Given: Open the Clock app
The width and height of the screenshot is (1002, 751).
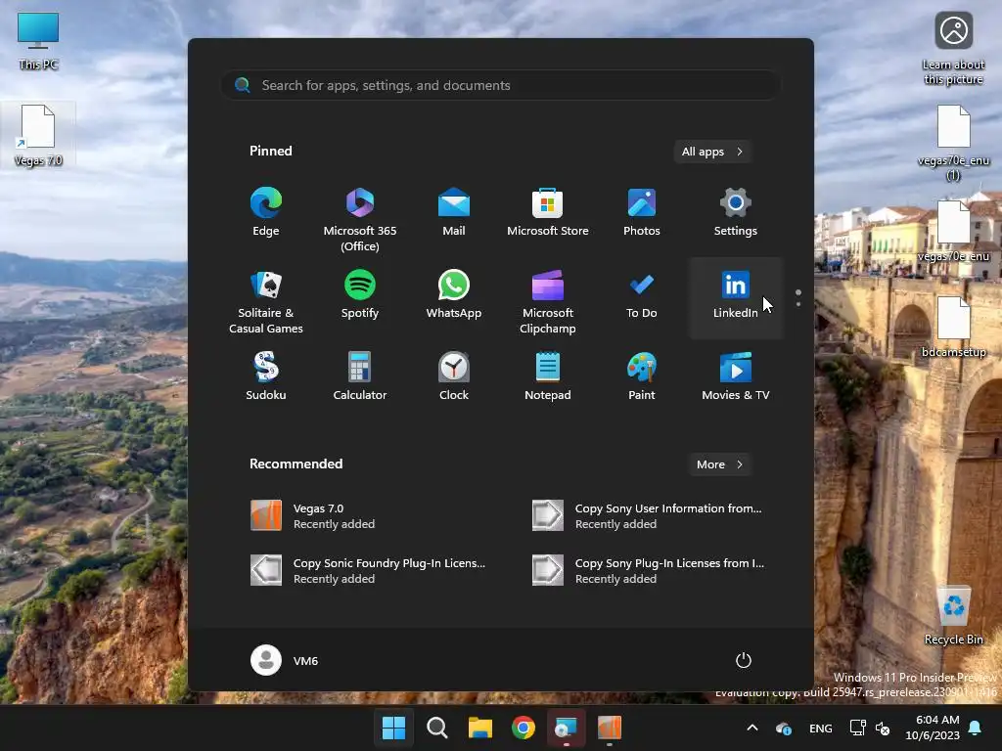Looking at the screenshot, I should (454, 376).
